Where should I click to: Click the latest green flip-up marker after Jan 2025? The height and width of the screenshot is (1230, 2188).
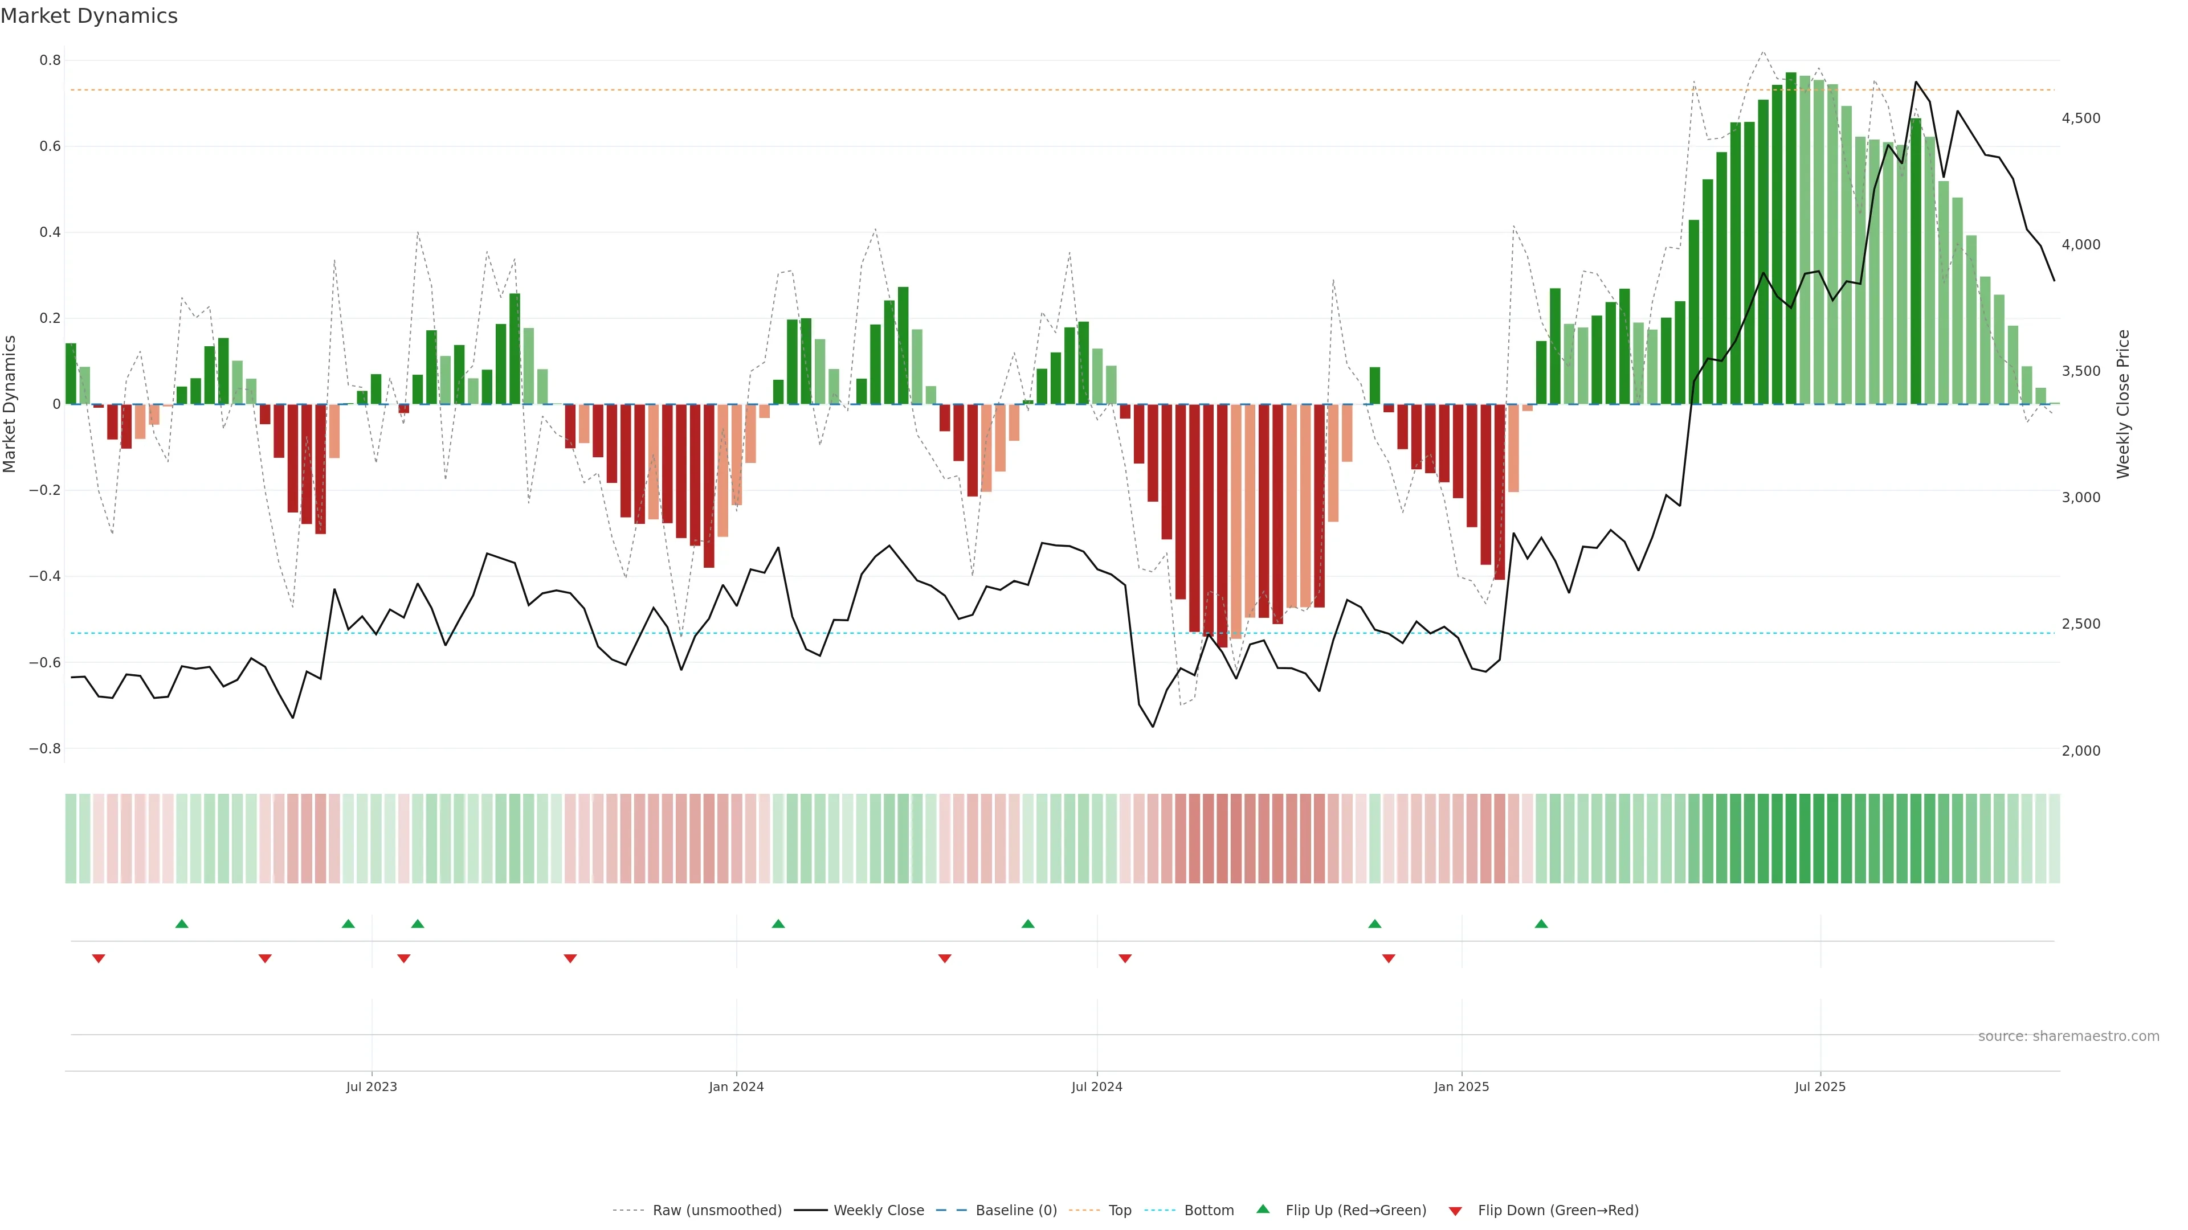[x=1541, y=924]
